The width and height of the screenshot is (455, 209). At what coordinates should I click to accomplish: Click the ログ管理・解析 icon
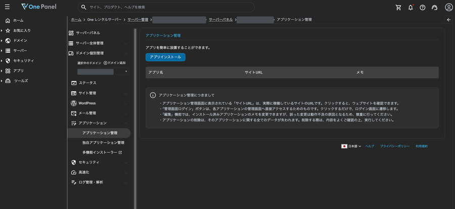pyautogui.click(x=74, y=182)
